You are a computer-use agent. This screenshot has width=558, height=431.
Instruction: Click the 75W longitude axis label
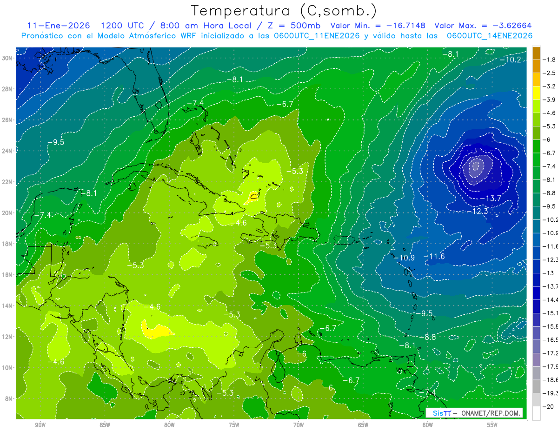point(234,425)
